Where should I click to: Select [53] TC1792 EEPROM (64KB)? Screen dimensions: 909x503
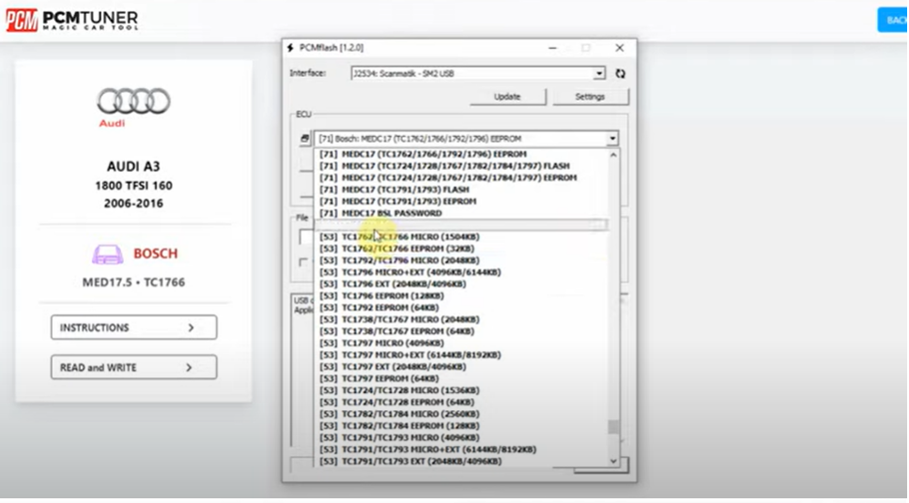pos(461,308)
